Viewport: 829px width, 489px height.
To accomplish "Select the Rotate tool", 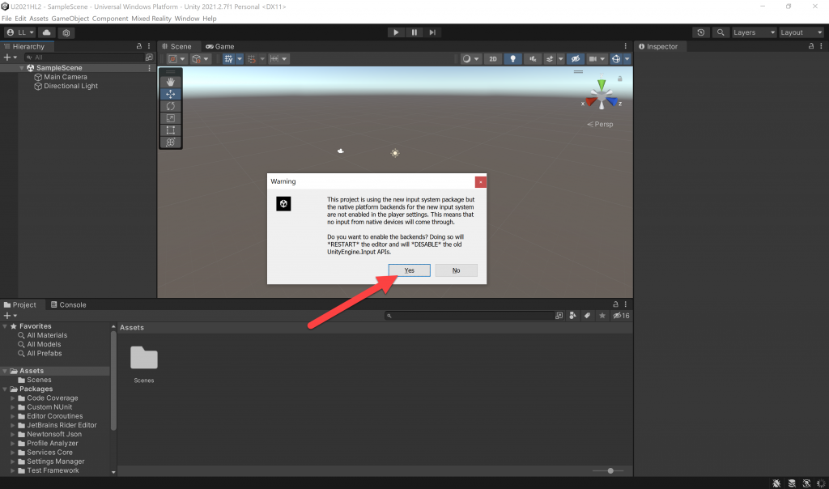I will 170,106.
